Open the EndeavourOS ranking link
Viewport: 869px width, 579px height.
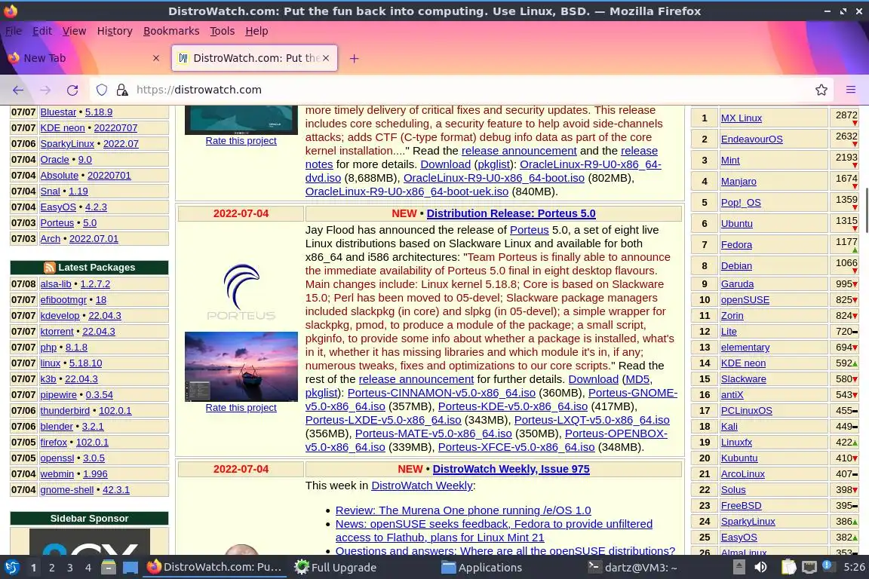[751, 139]
